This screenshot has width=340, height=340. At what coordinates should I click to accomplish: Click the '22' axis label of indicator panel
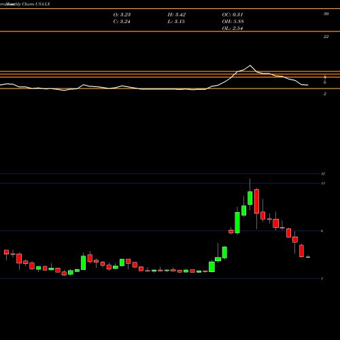(x=326, y=37)
